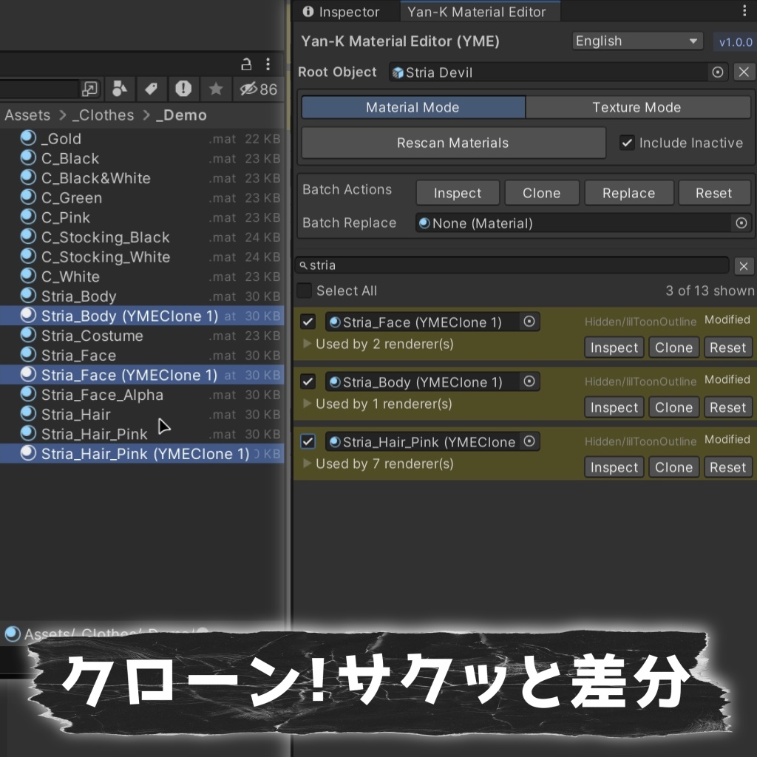Image resolution: width=757 pixels, height=757 pixels.
Task: Clear Stria Devil using the X icon
Action: [x=744, y=72]
